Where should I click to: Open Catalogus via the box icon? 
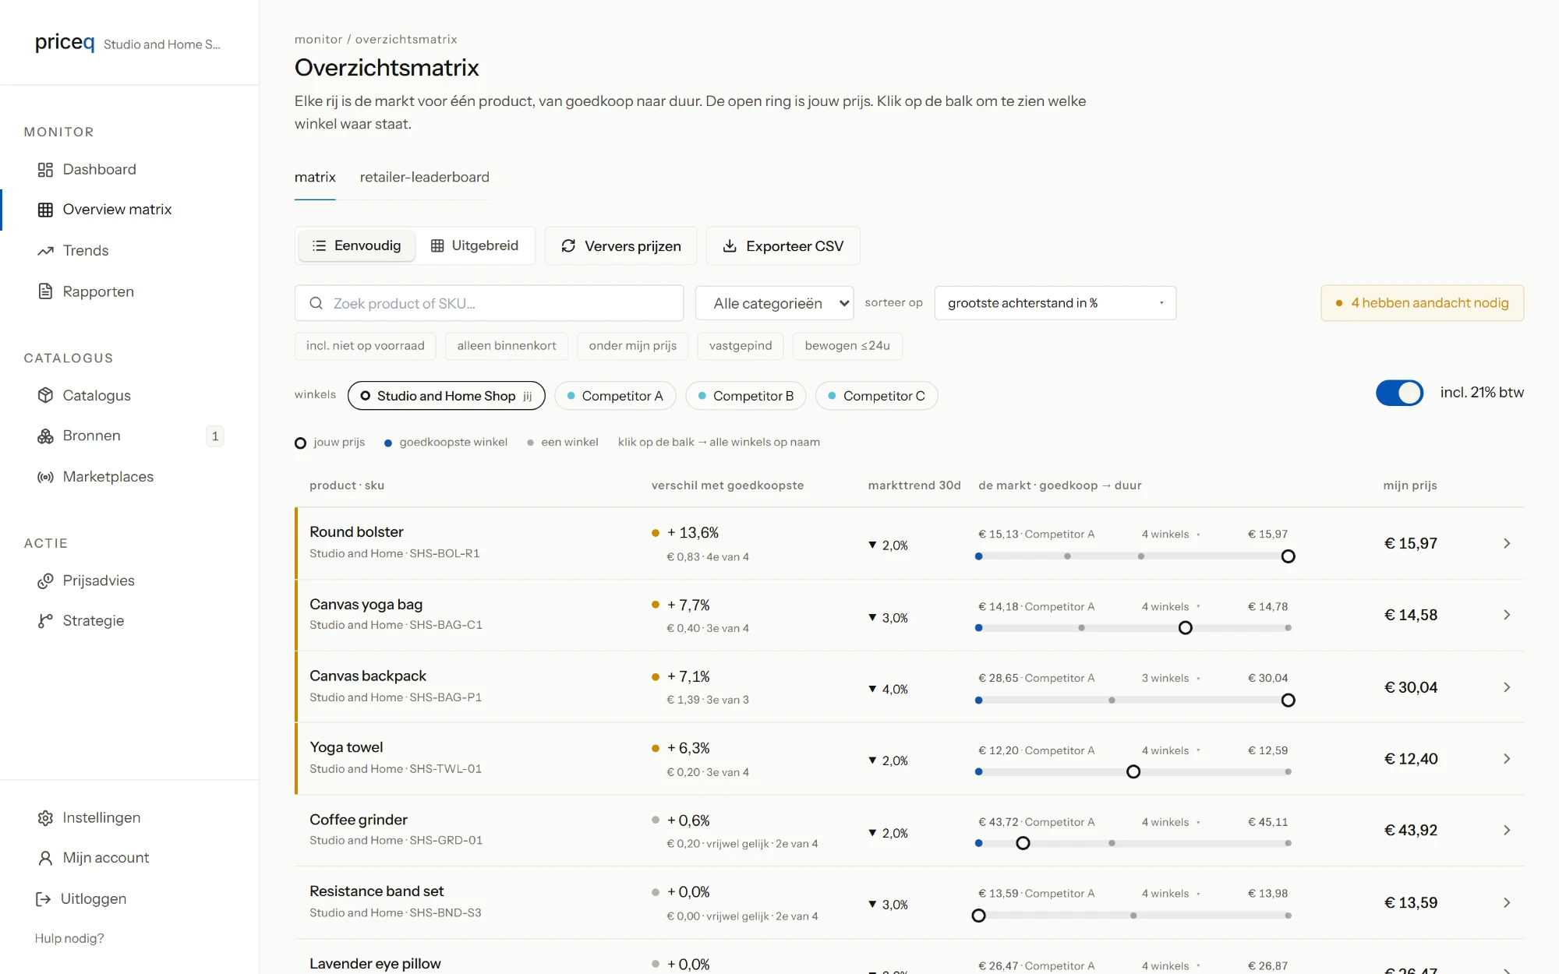tap(45, 395)
